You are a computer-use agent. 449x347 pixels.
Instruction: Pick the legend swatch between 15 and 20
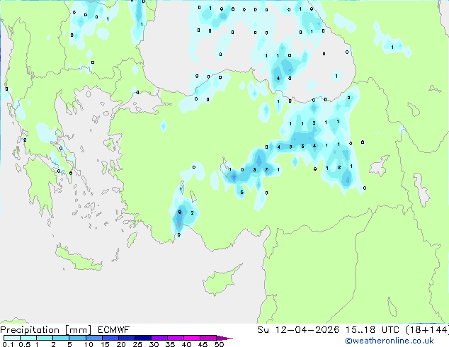(x=110, y=338)
